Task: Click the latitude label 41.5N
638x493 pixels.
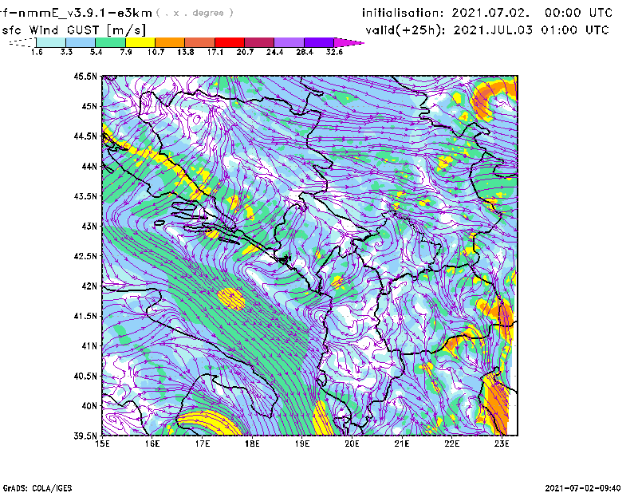Action: pos(85,316)
